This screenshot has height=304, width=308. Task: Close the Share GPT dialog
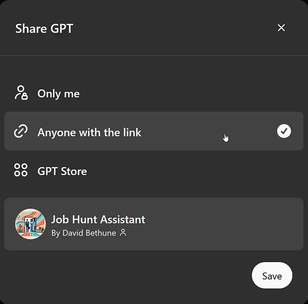[x=281, y=28]
